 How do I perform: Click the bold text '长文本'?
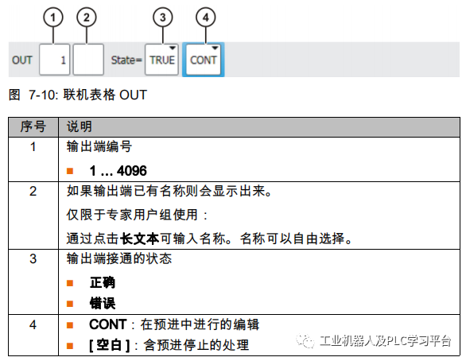139,239
